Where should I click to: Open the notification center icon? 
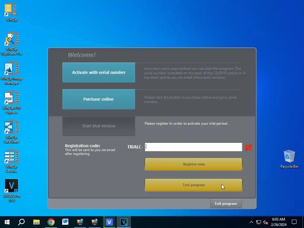point(294,222)
